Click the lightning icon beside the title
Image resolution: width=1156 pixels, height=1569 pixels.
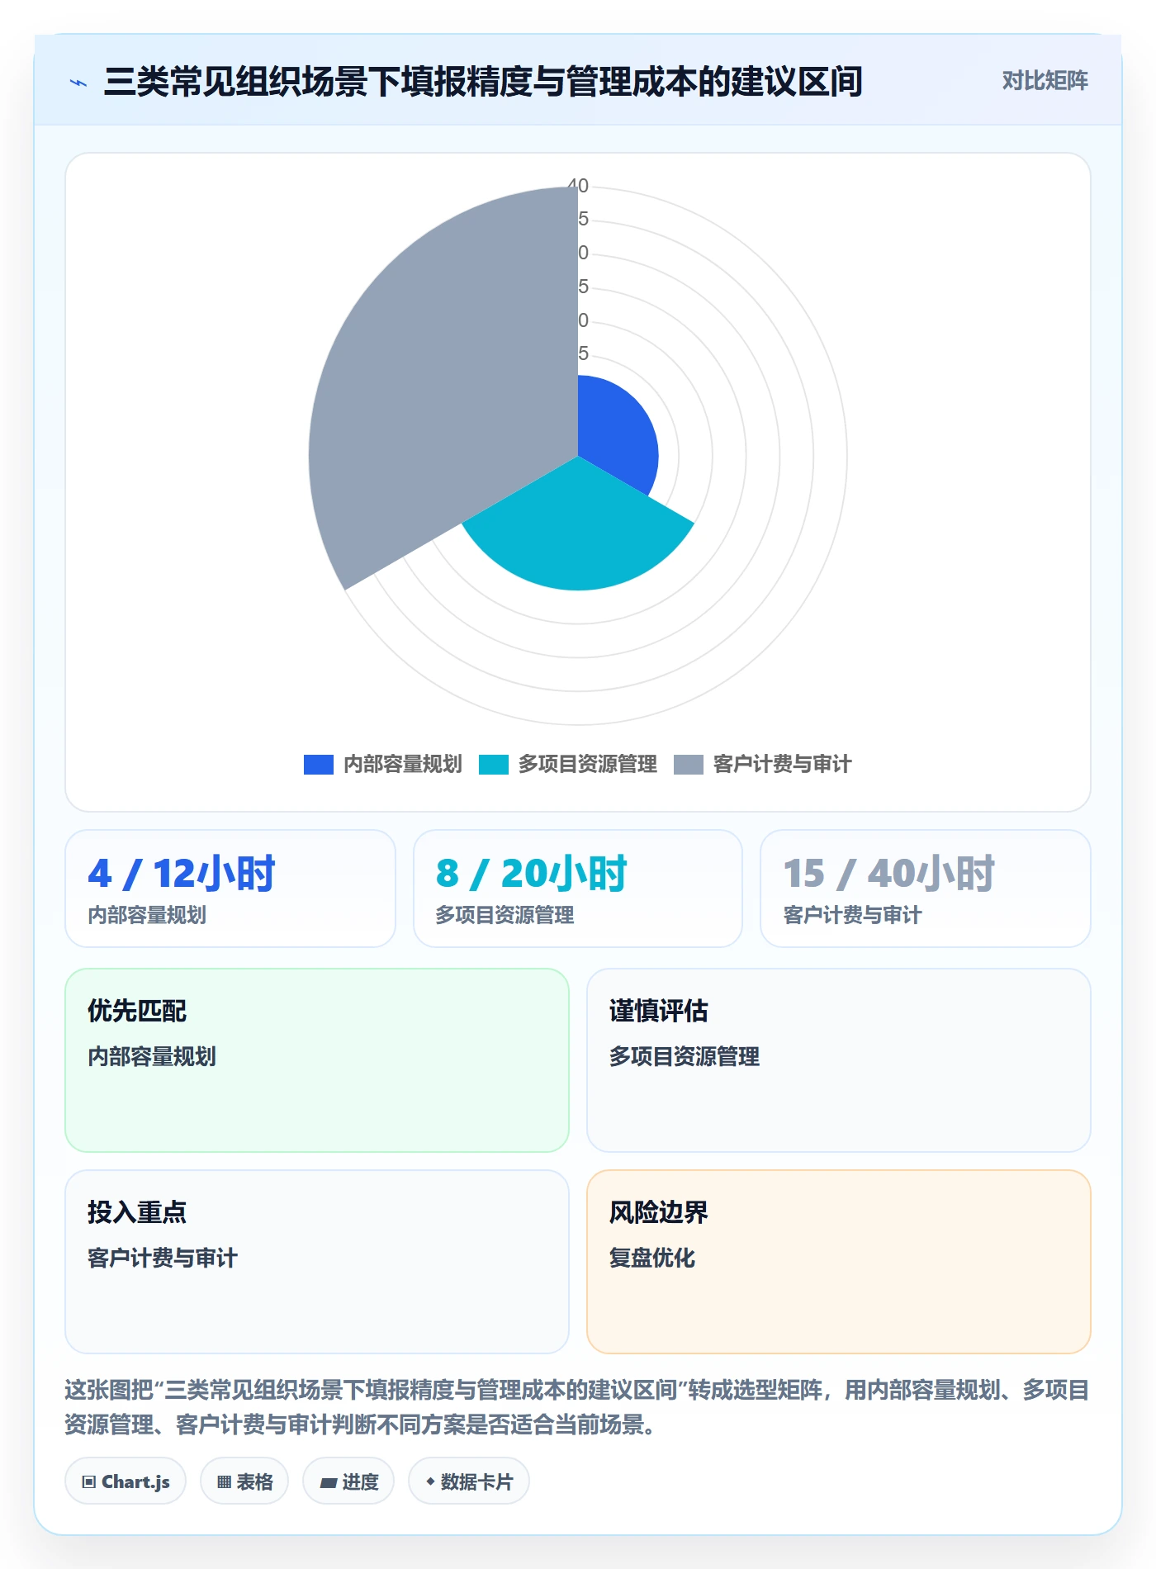(78, 82)
